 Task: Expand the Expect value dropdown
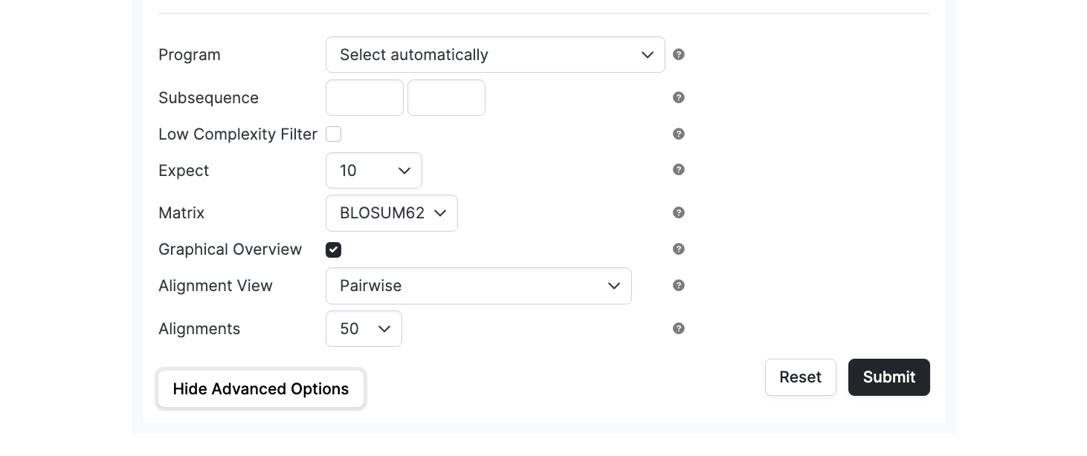[x=374, y=171]
